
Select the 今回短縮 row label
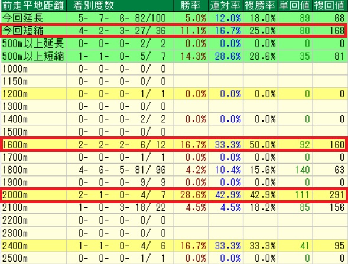(22, 31)
